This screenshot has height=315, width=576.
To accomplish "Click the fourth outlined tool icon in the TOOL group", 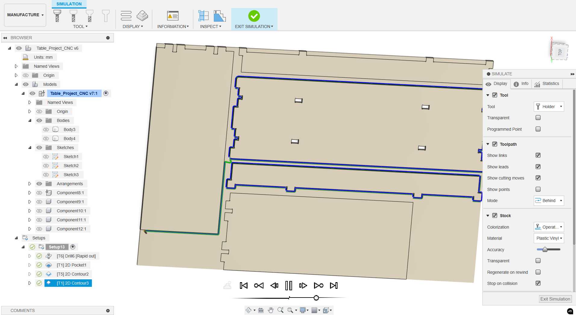I will tap(106, 16).
